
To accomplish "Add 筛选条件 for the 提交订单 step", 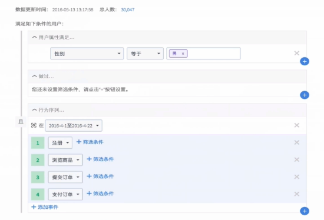I will pyautogui.click(x=100, y=176).
